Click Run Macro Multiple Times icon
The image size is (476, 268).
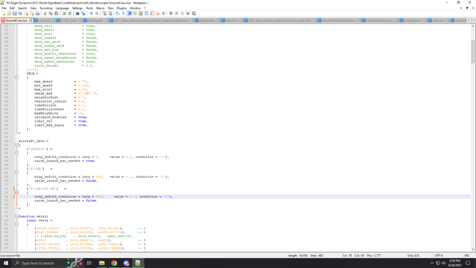(x=188, y=13)
